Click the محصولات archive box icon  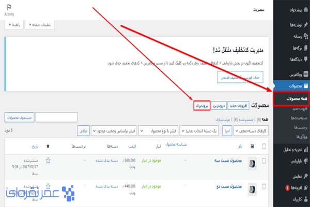pyautogui.click(x=306, y=86)
